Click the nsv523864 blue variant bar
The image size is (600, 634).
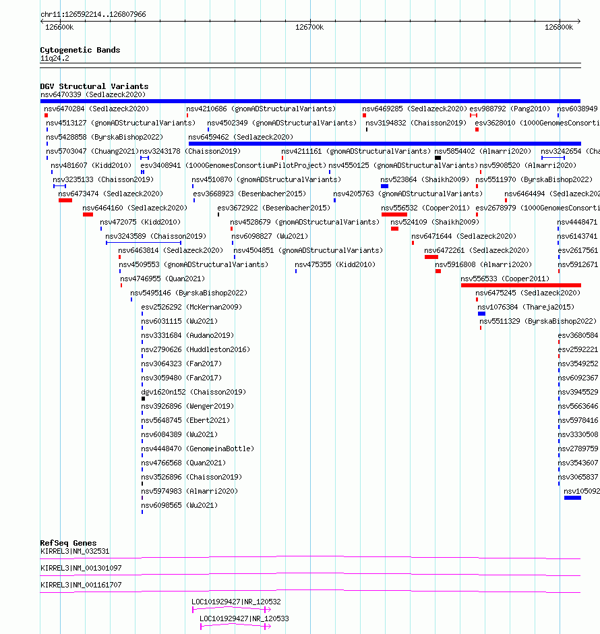(385, 186)
